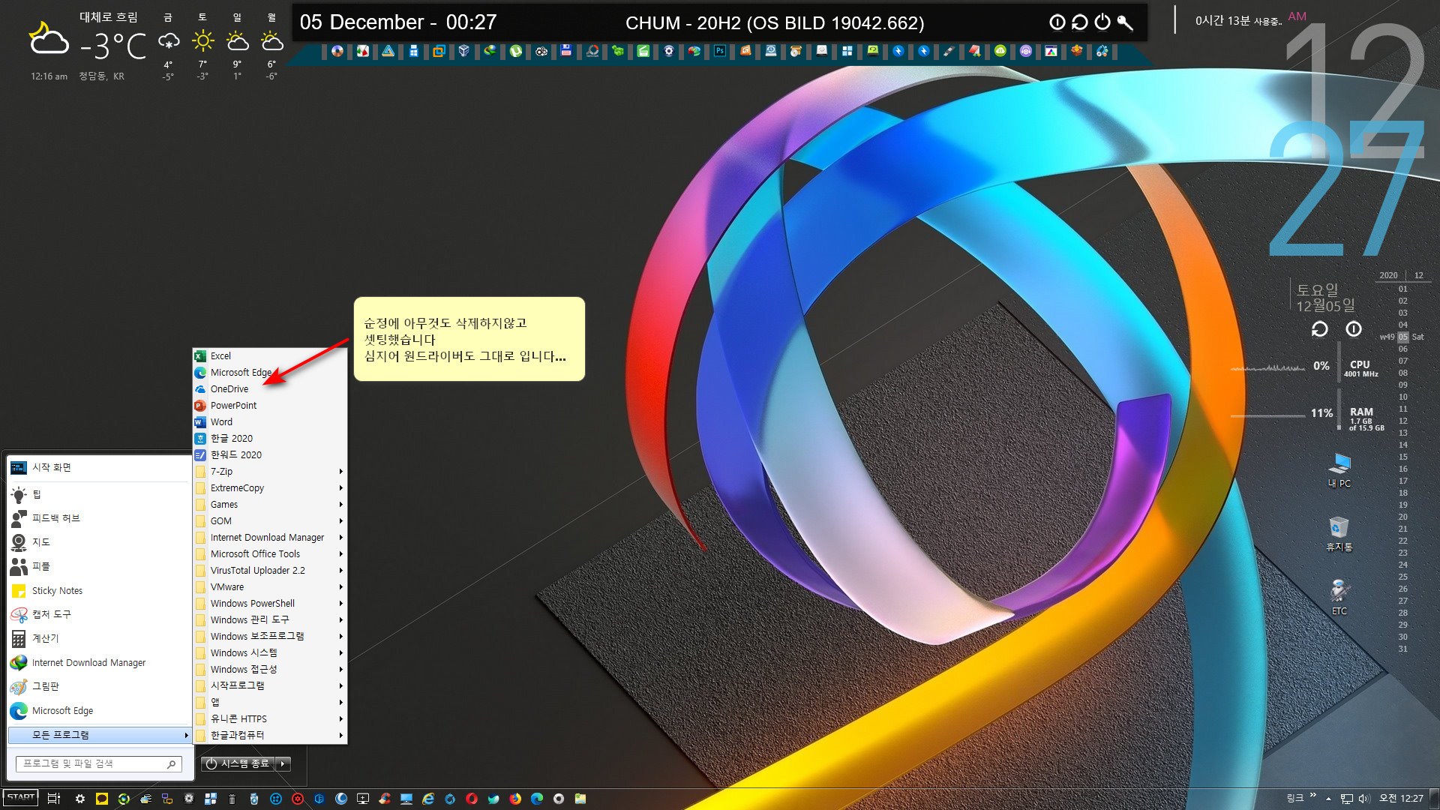Launch Photoshop from the top dock
The height and width of the screenshot is (810, 1440).
point(720,51)
